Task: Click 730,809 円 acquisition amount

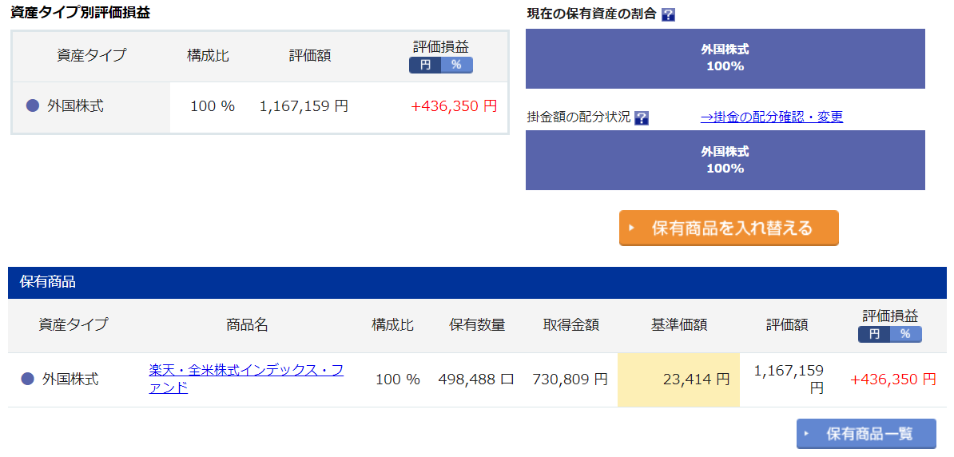Action: pos(570,380)
